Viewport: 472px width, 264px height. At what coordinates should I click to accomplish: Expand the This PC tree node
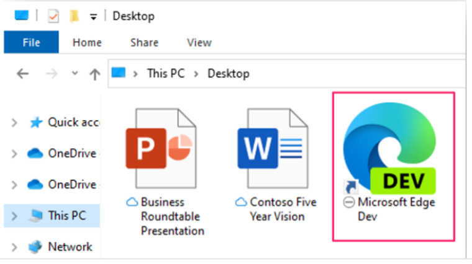pos(14,216)
